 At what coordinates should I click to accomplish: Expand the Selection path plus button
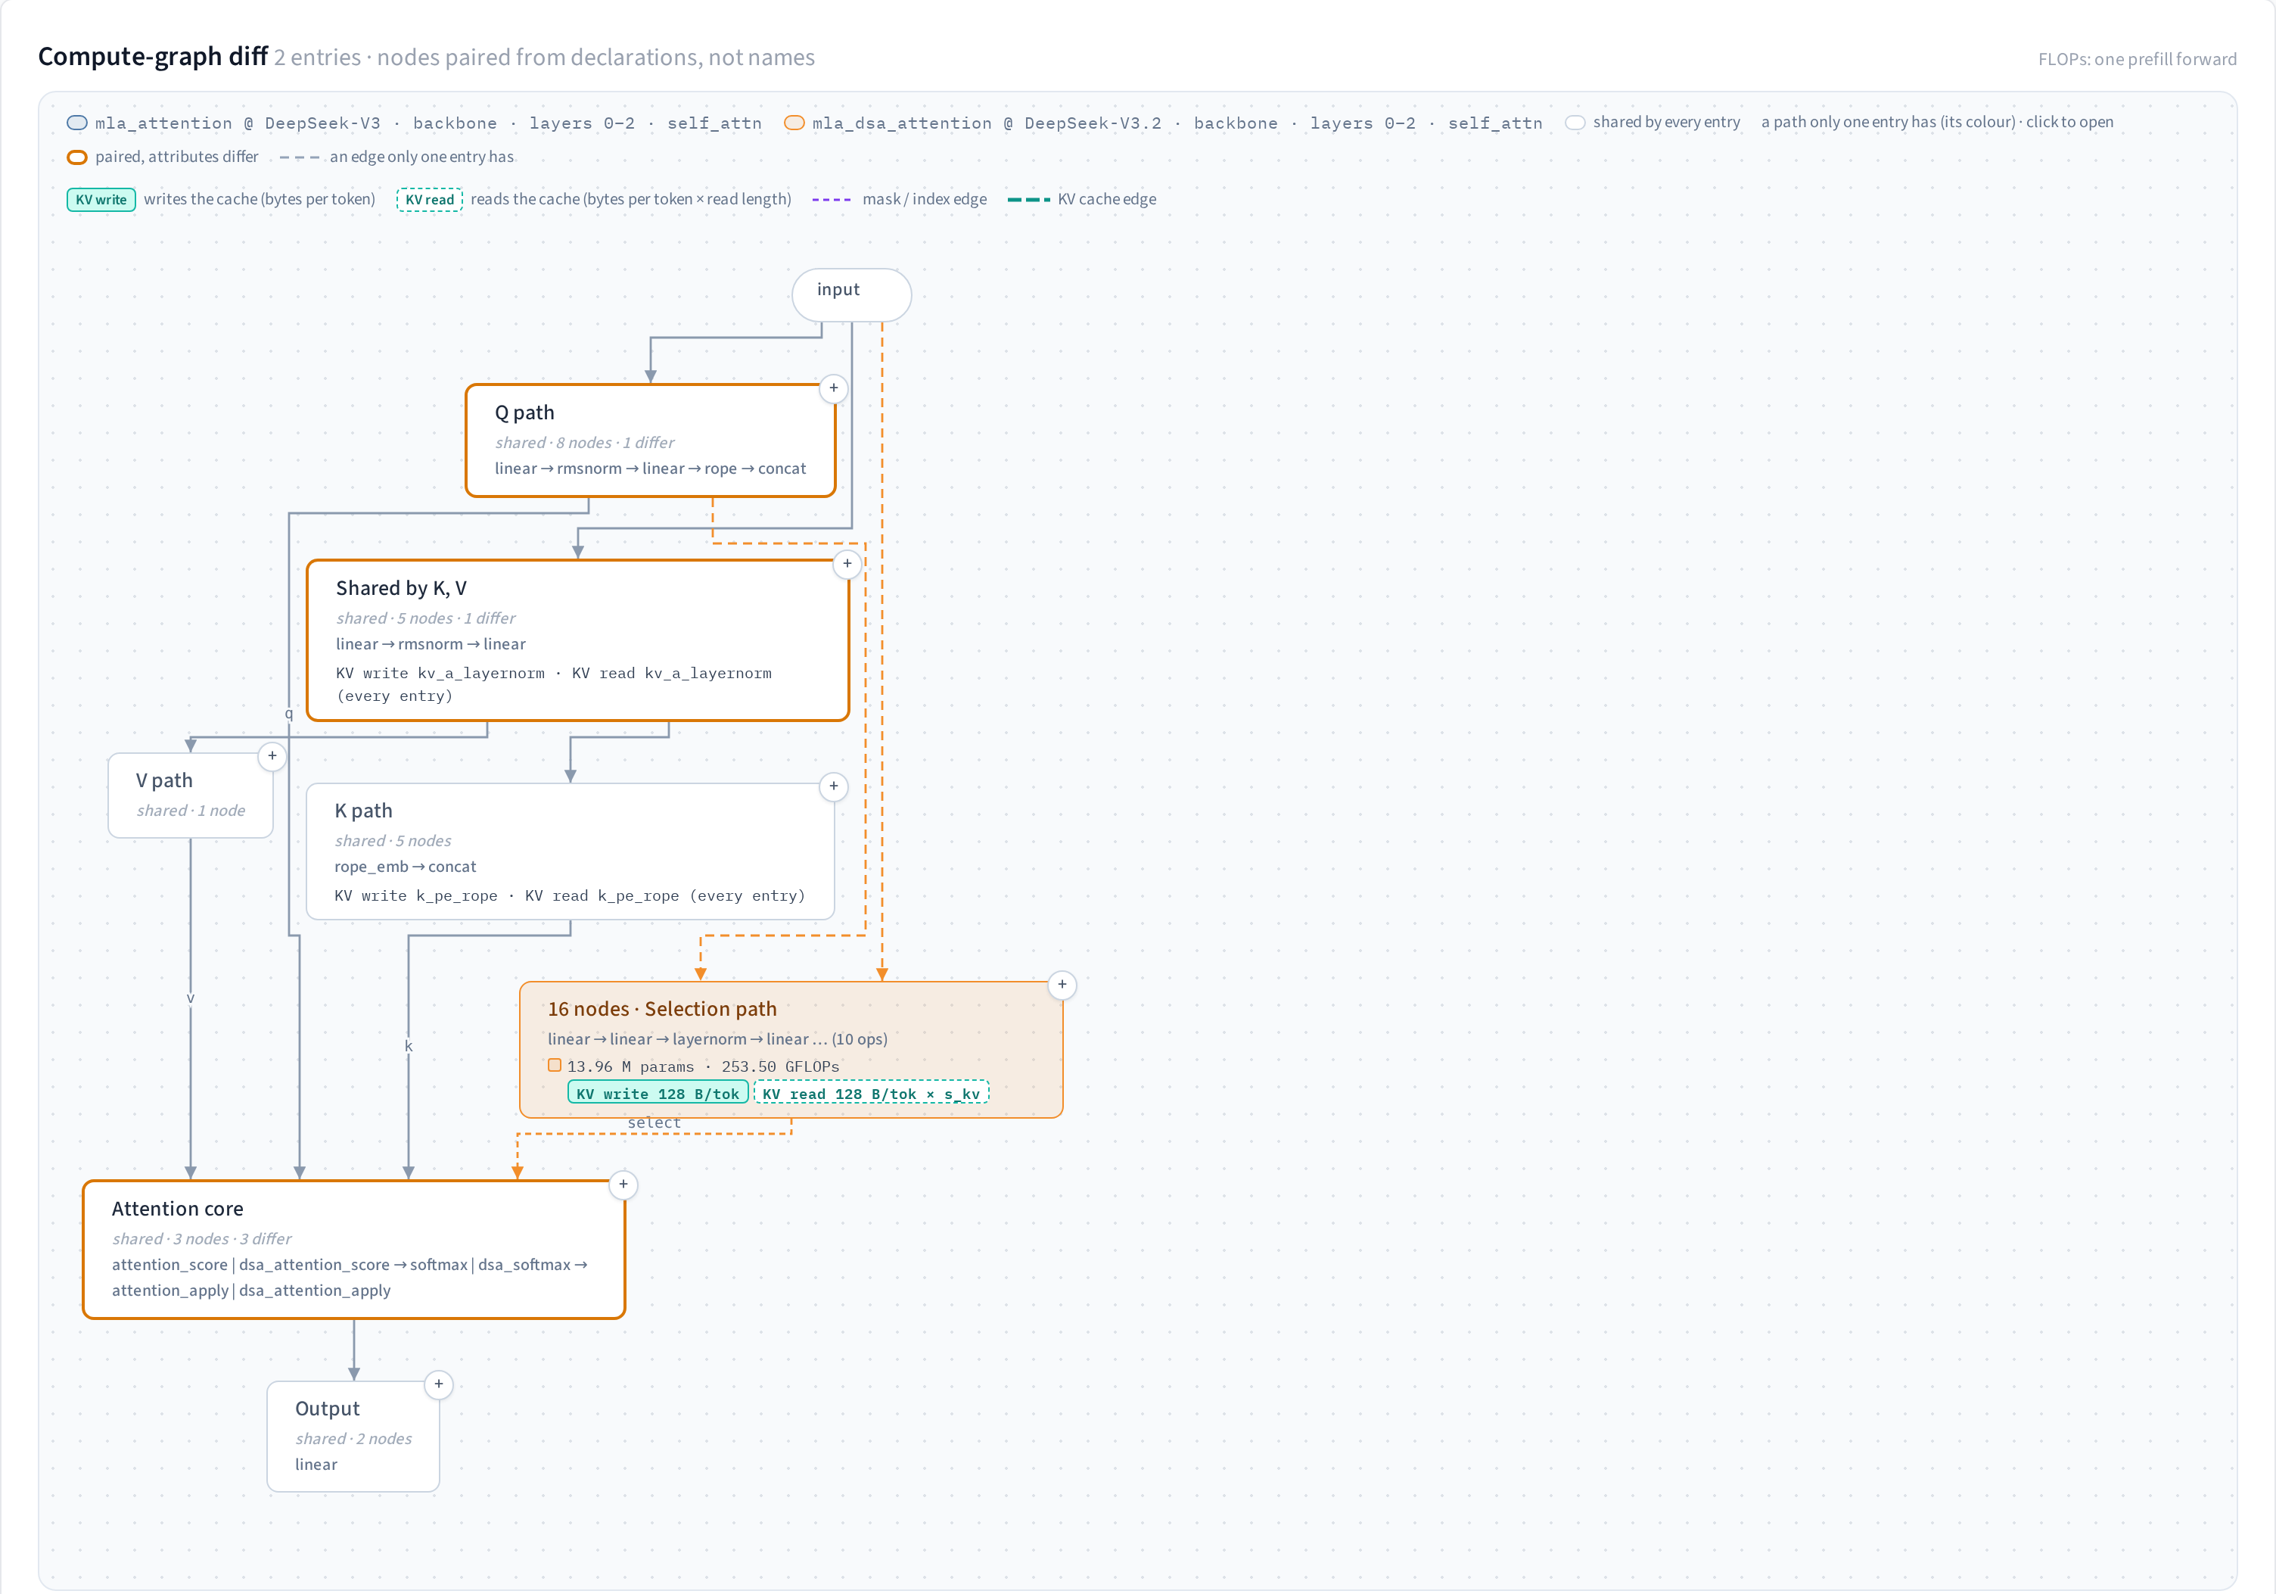click(1062, 985)
